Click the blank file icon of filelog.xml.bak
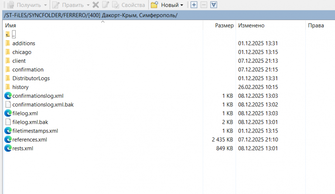Screen dimensions: 335x194 [x=8, y=122]
